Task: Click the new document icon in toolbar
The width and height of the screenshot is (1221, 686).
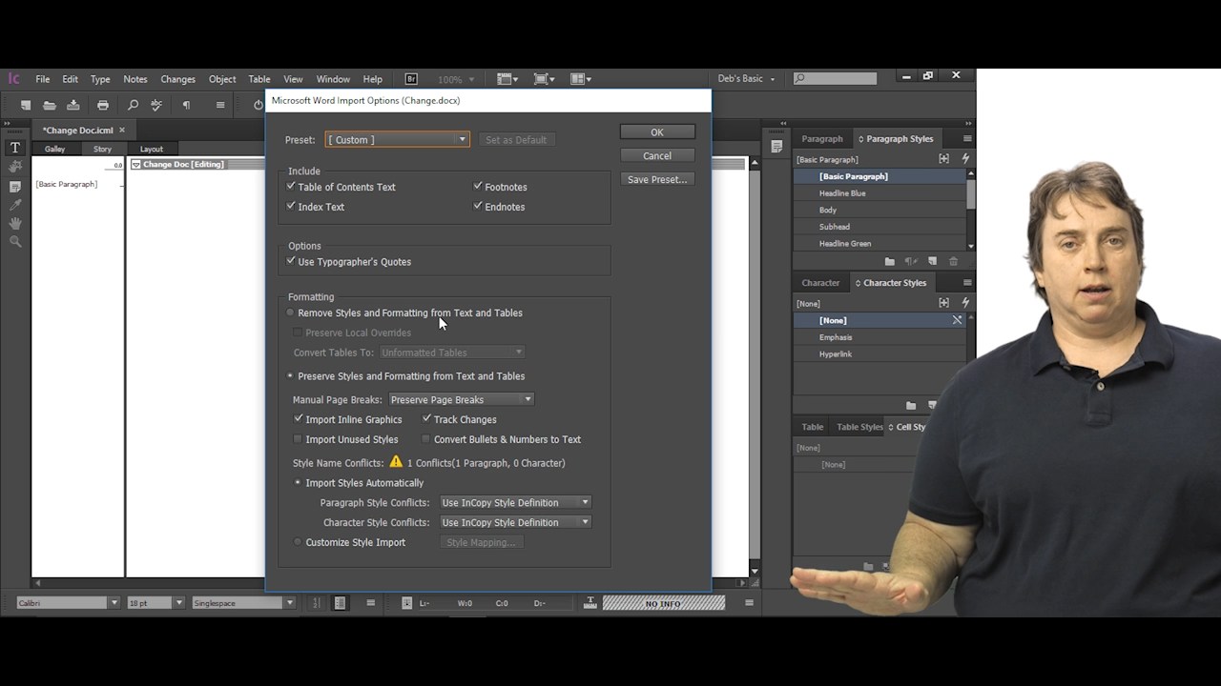Action: (26, 105)
